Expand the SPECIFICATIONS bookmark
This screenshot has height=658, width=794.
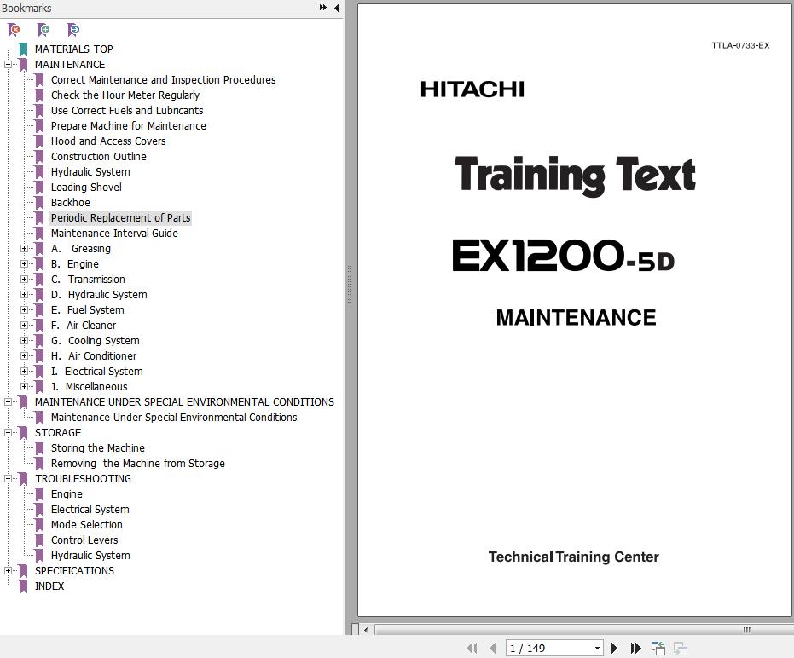pyautogui.click(x=9, y=571)
